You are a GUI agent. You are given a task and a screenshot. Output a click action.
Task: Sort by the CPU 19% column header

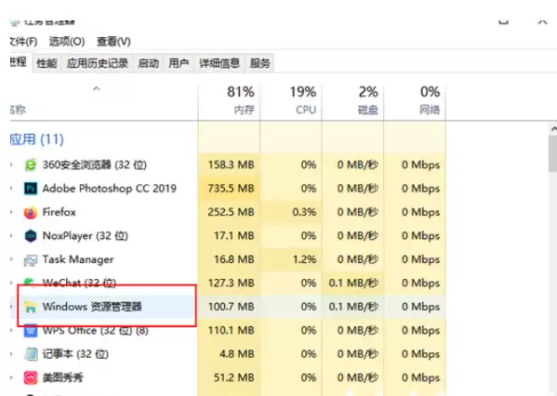[x=291, y=100]
